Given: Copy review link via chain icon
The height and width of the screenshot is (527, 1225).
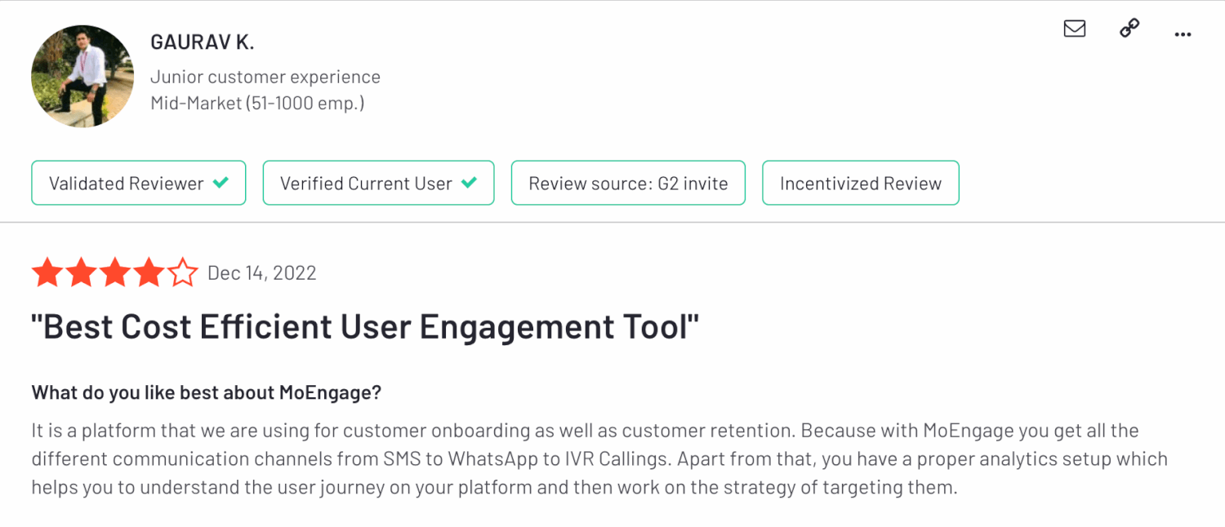Looking at the screenshot, I should pos(1129,29).
